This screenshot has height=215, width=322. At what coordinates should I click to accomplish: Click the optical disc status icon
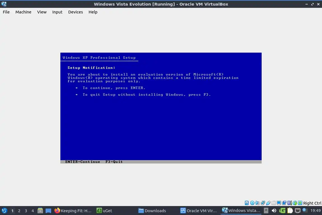252,203
